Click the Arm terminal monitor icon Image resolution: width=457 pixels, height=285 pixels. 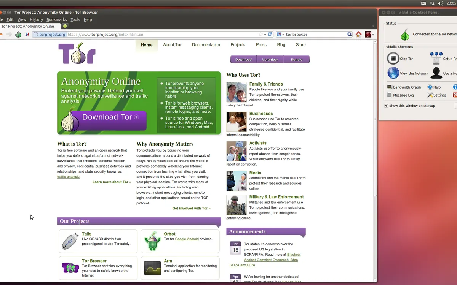(x=152, y=268)
